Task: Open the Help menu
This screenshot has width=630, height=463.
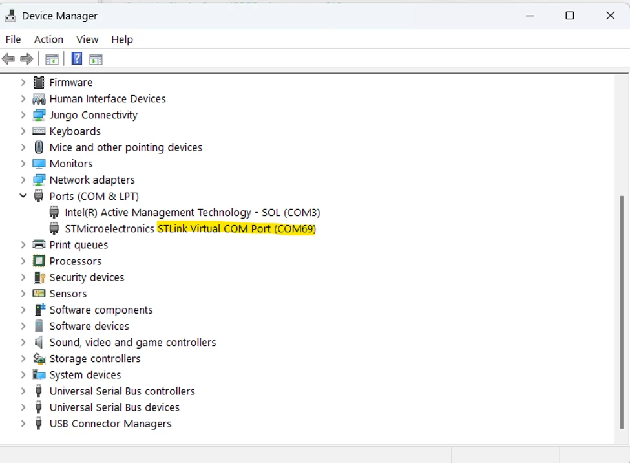Action: (x=122, y=39)
